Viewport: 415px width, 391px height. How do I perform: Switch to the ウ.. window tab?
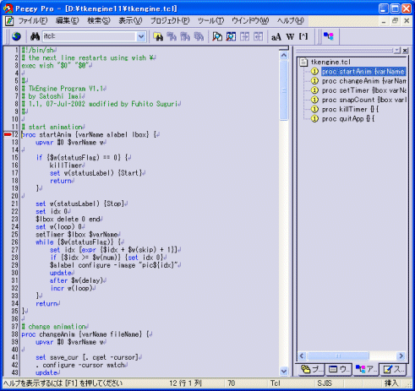coord(339,369)
